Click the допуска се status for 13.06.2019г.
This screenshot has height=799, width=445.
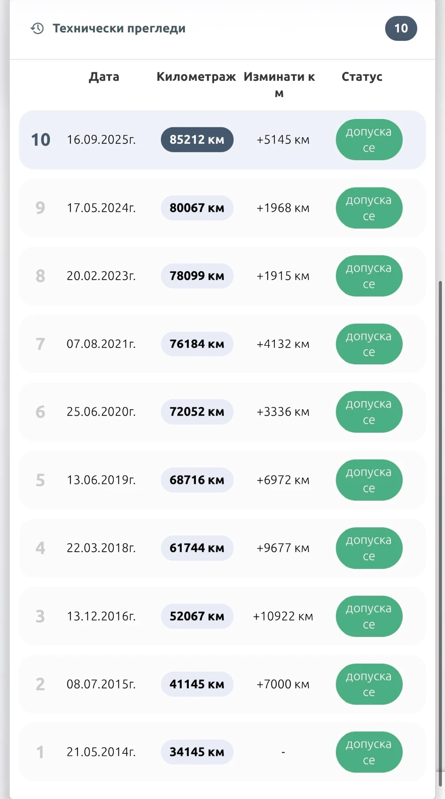point(369,480)
